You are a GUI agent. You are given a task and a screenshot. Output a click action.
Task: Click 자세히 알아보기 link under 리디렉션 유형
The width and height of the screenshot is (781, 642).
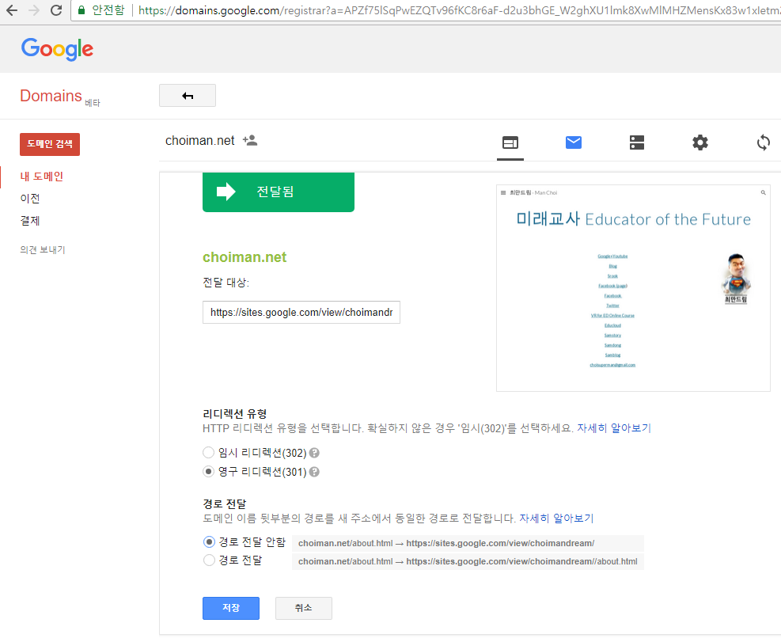click(x=614, y=428)
